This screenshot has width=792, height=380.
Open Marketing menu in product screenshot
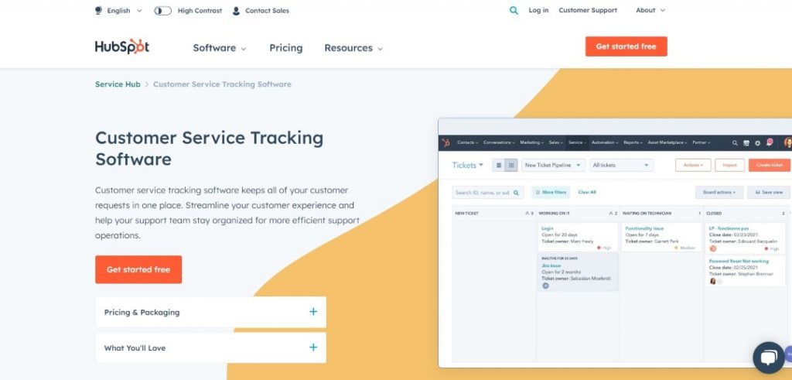click(x=532, y=143)
